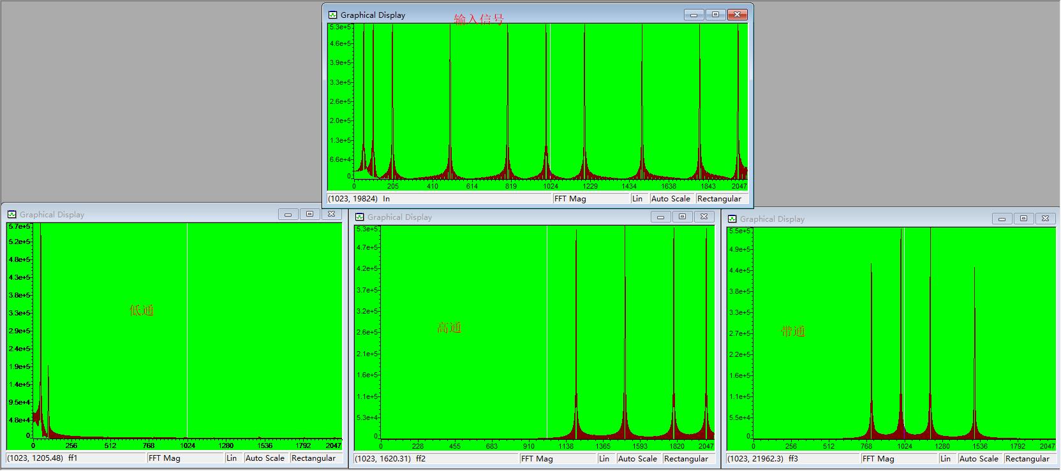Click the white cursor line in ff2 graph
Screen dimensions: 1061x471
pyautogui.click(x=547, y=319)
